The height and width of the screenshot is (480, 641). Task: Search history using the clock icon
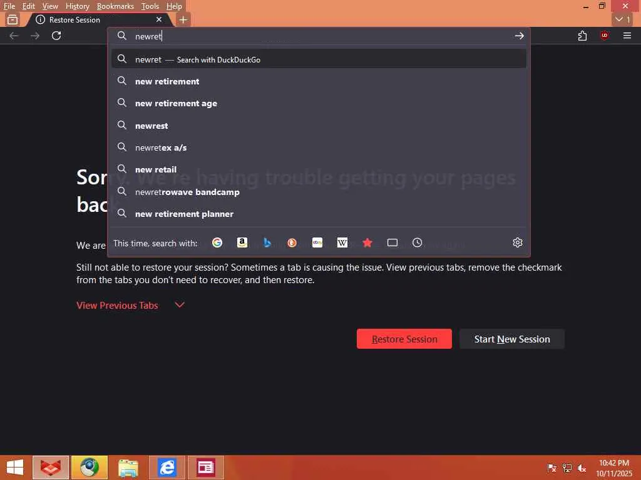coord(417,243)
